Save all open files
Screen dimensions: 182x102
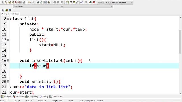coord(13,2)
